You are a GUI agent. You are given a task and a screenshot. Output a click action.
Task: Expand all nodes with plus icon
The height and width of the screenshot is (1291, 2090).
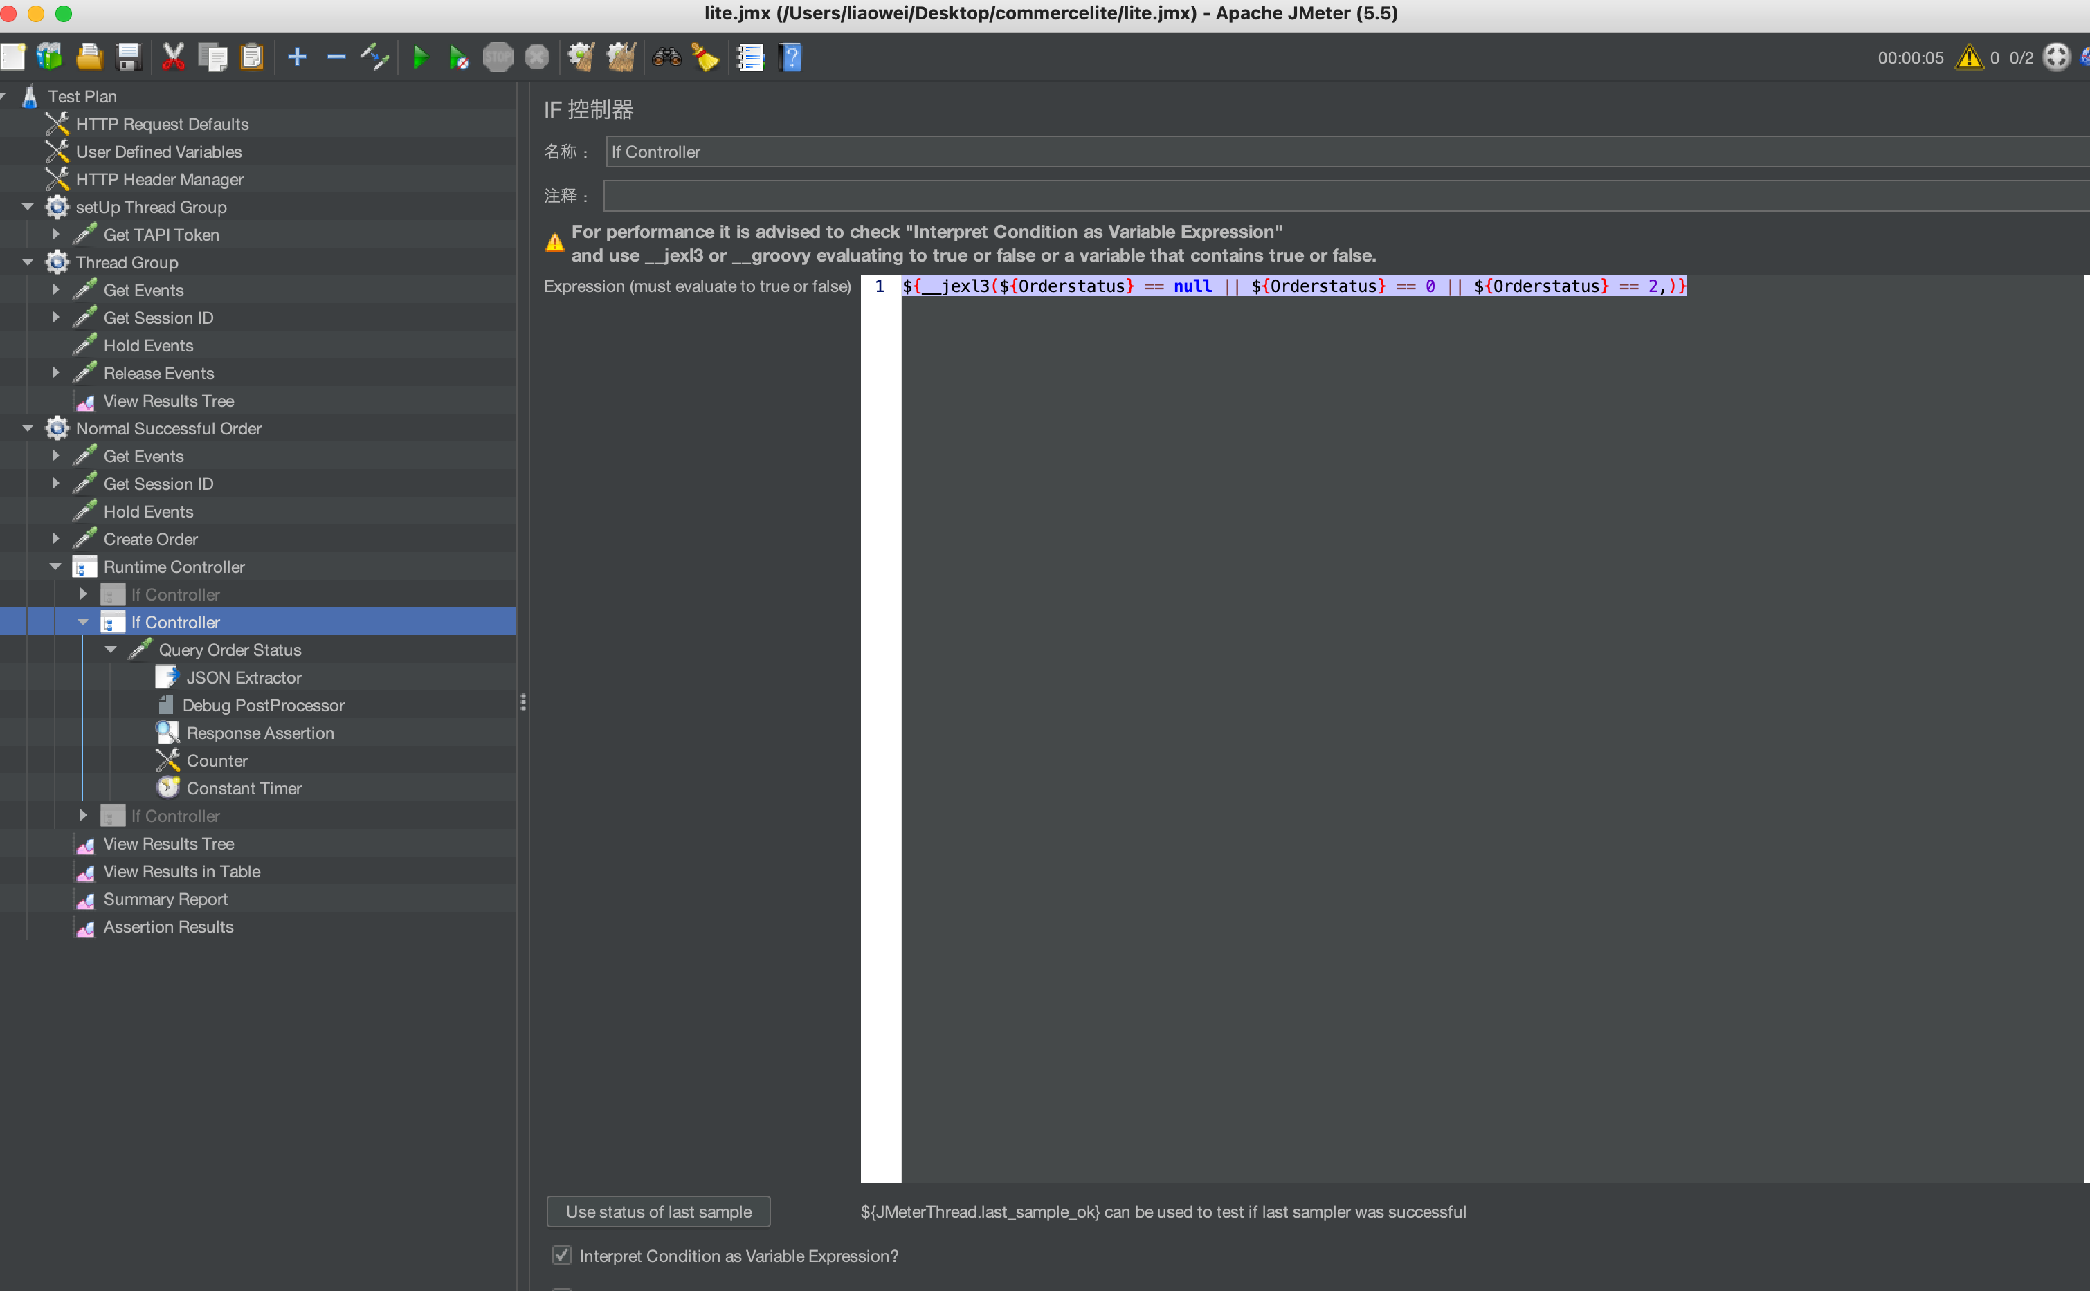click(297, 57)
